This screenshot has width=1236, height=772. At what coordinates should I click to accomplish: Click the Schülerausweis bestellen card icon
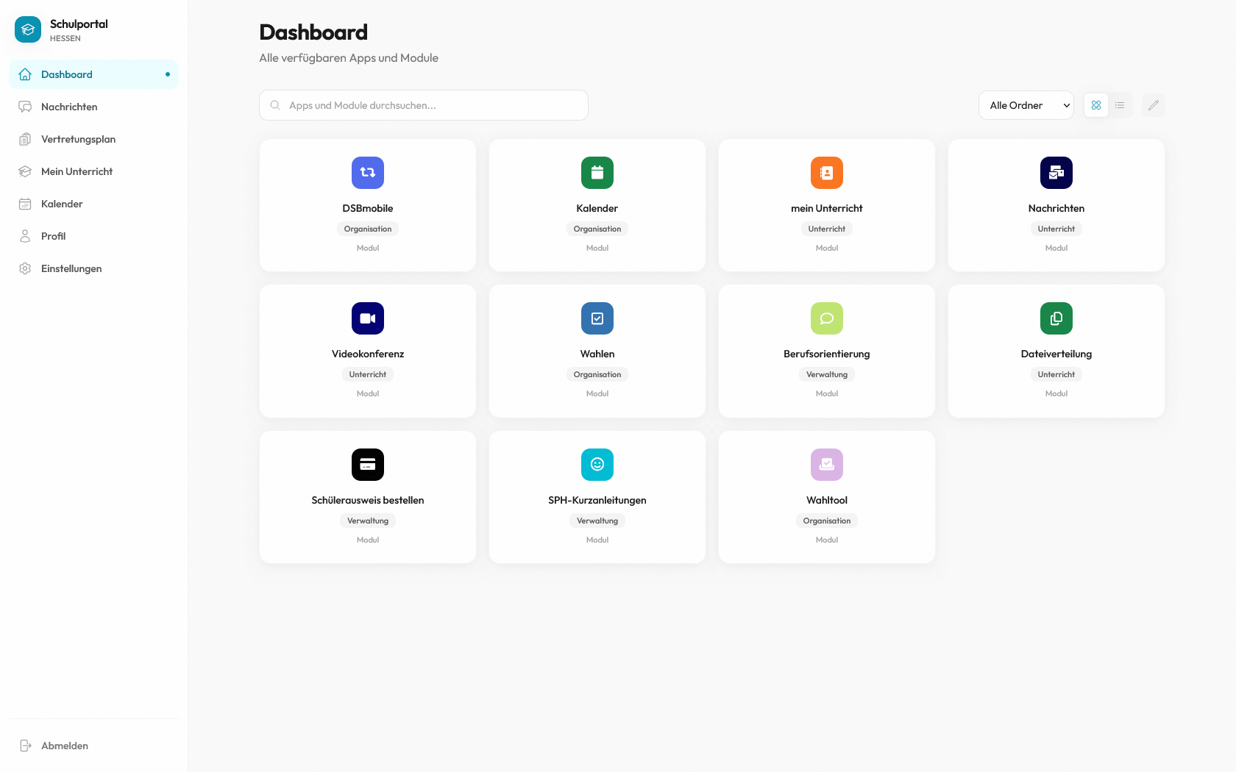[368, 465]
